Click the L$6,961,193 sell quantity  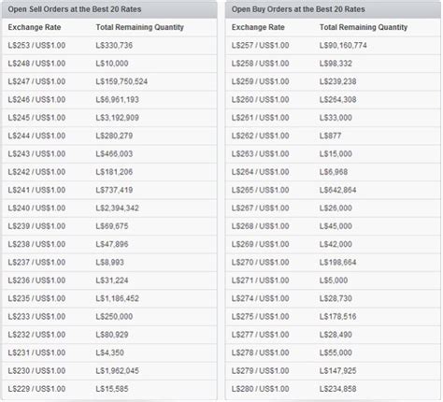(117, 100)
